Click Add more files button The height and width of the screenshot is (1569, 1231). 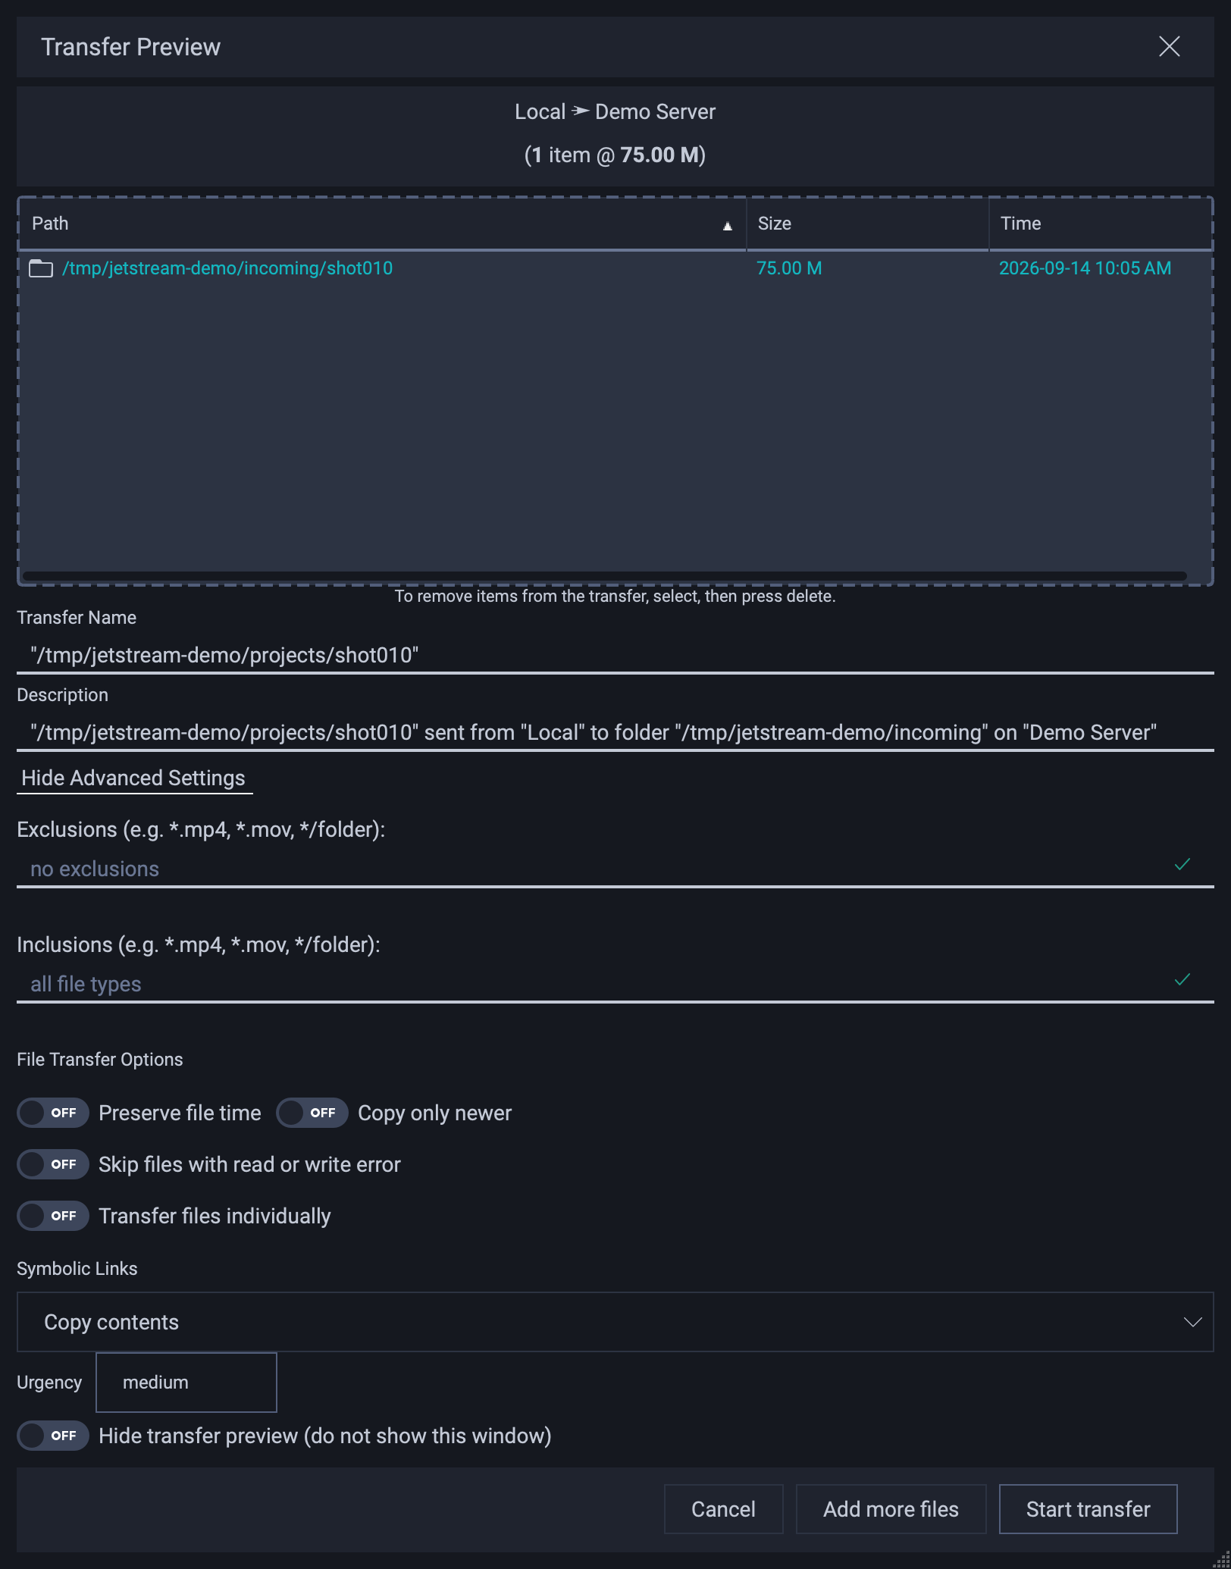891,1509
